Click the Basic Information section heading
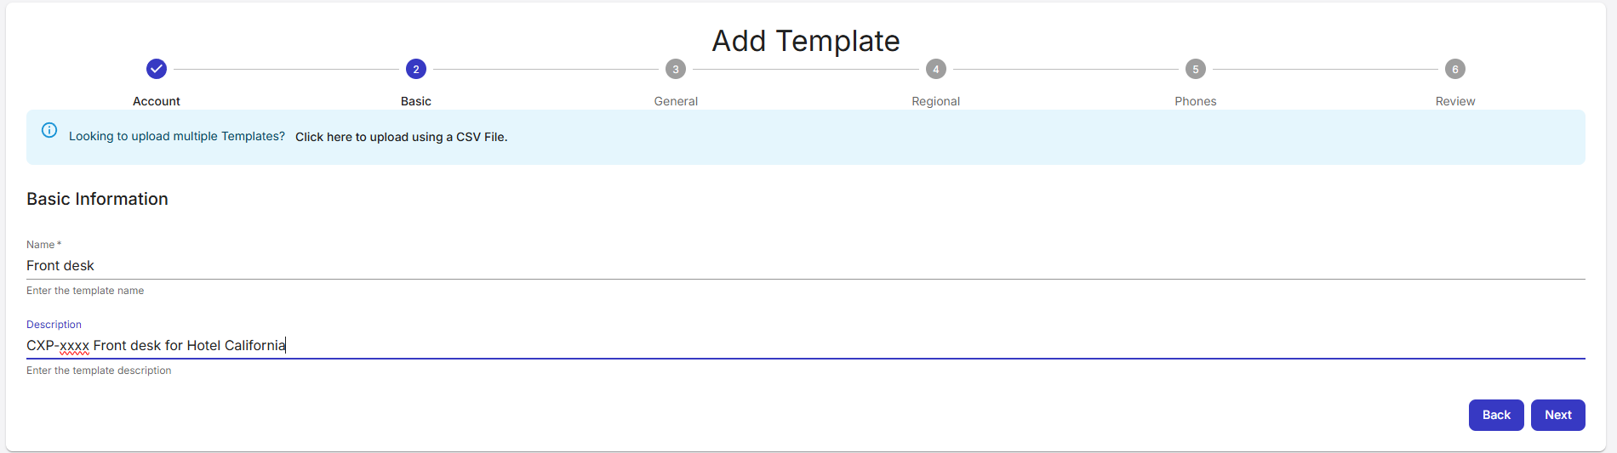The height and width of the screenshot is (453, 1617). [97, 199]
